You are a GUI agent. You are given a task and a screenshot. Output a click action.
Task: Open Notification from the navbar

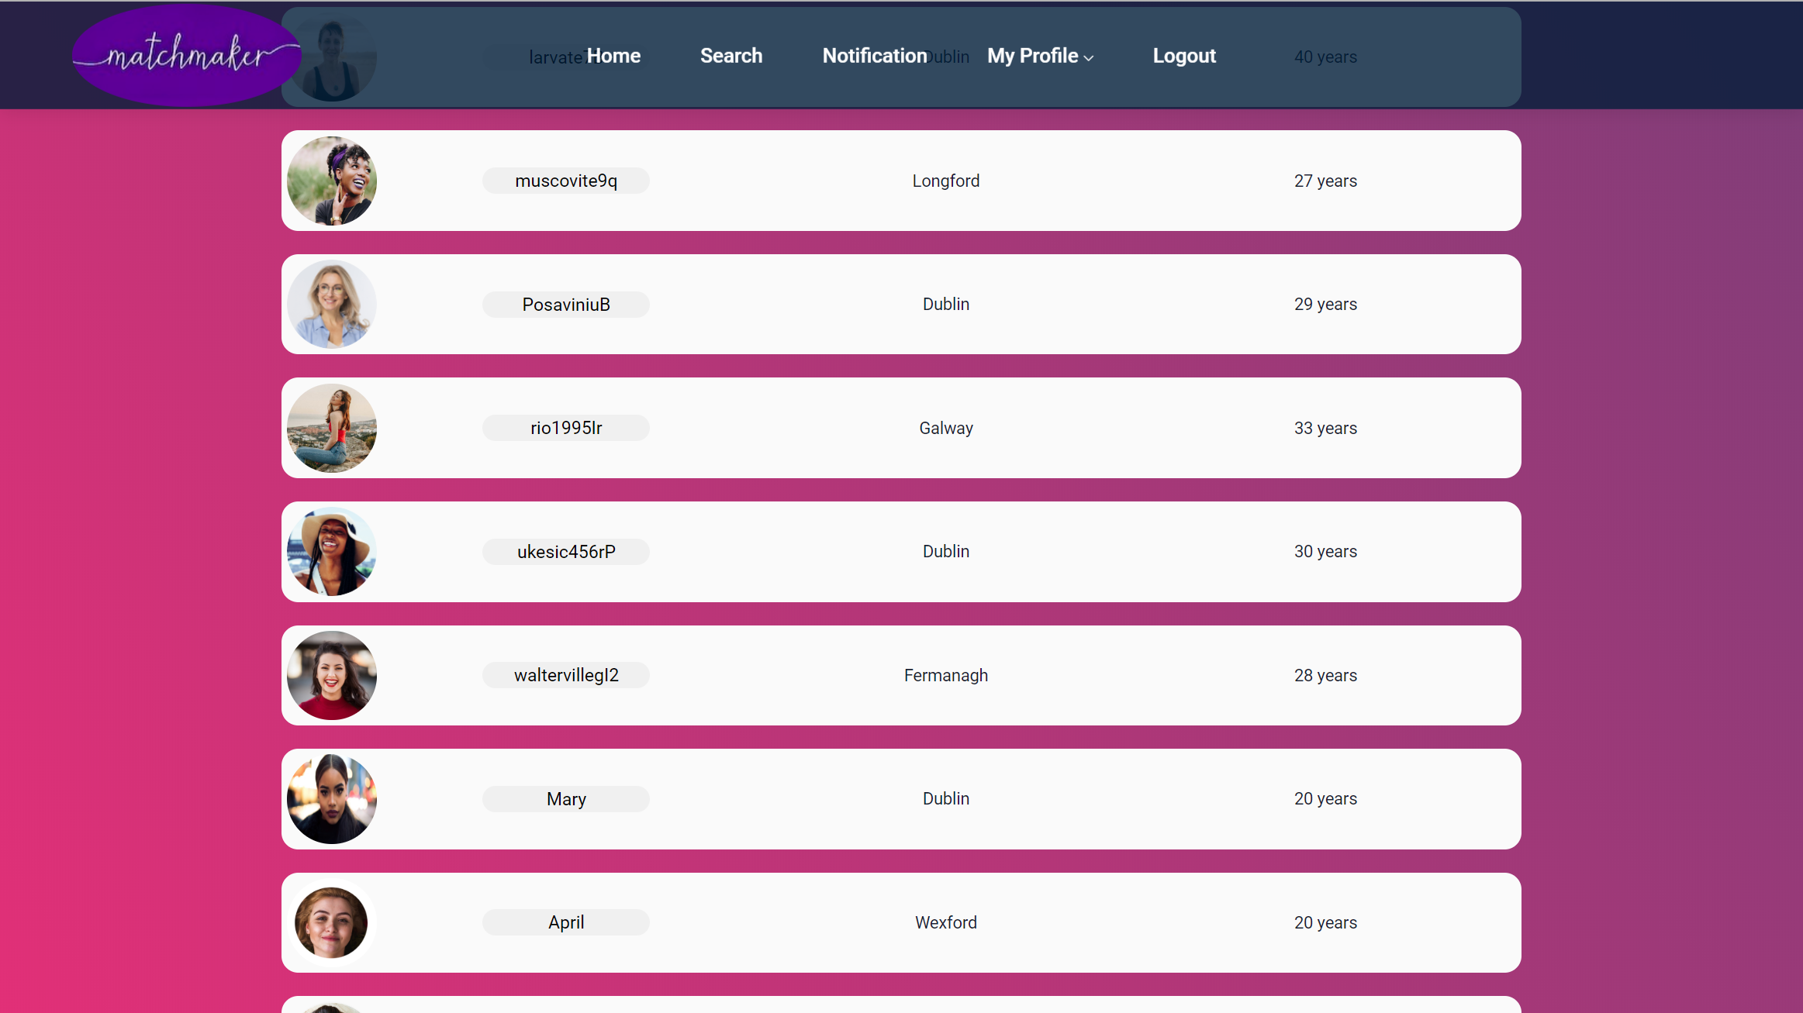[874, 56]
